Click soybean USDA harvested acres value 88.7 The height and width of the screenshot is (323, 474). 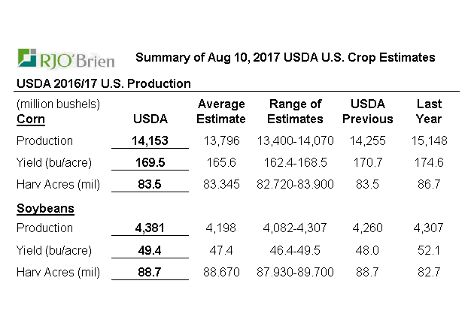pos(150,272)
